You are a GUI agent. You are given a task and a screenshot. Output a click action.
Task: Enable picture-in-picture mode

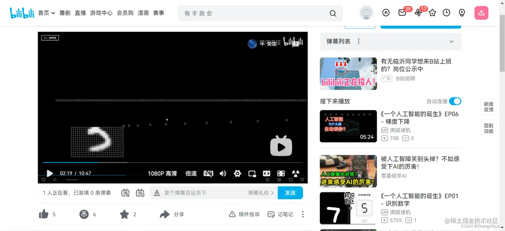coord(252,173)
